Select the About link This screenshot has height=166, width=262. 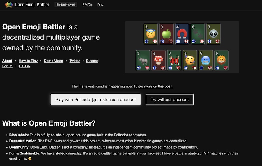[7, 61]
